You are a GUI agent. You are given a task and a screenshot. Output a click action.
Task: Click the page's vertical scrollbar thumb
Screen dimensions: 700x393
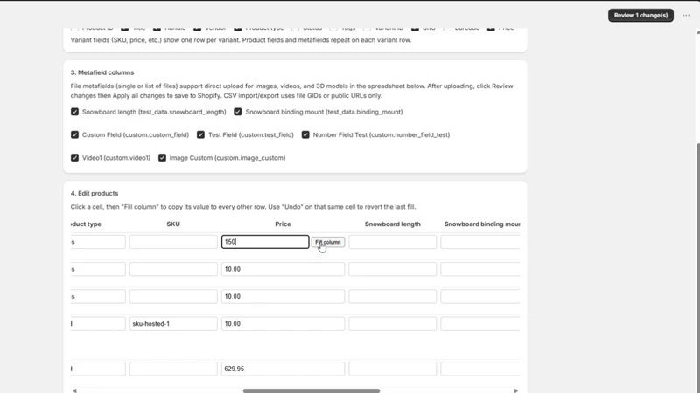point(697,267)
